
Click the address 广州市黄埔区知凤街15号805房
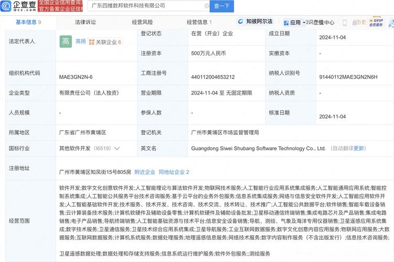[95, 172]
